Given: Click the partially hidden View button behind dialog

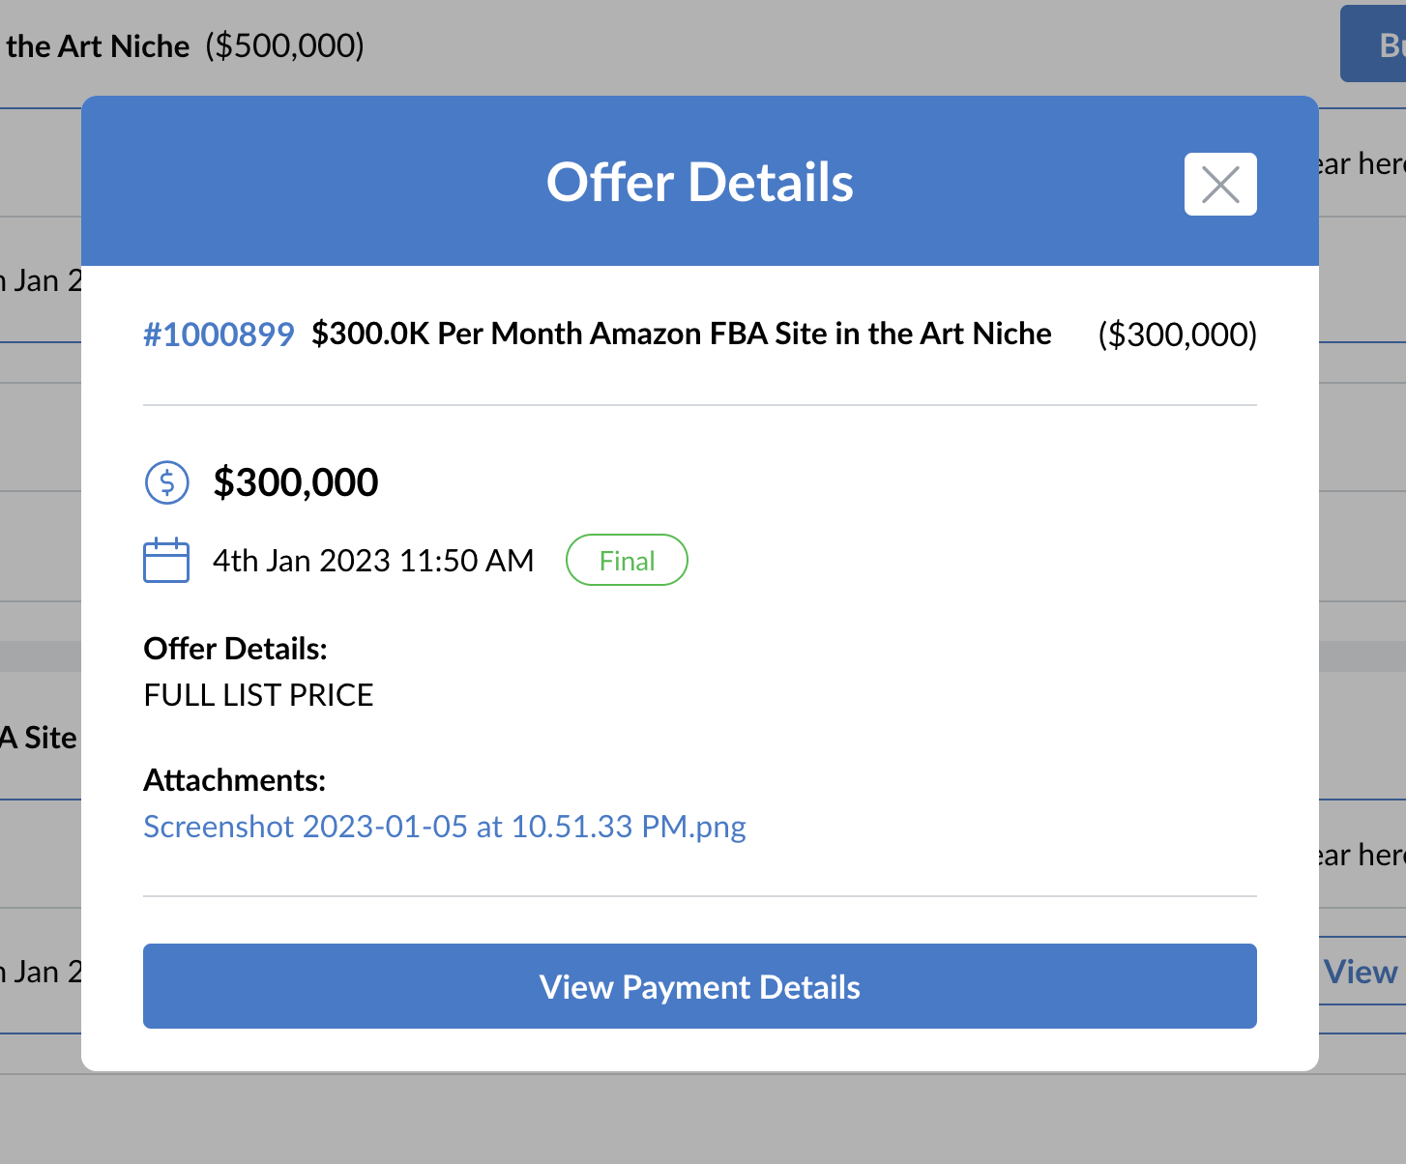Looking at the screenshot, I should (1362, 972).
